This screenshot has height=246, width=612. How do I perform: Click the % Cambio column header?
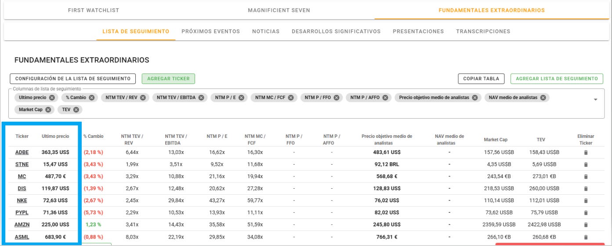tap(94, 137)
